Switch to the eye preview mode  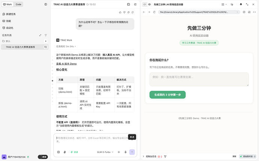pos(149,5)
